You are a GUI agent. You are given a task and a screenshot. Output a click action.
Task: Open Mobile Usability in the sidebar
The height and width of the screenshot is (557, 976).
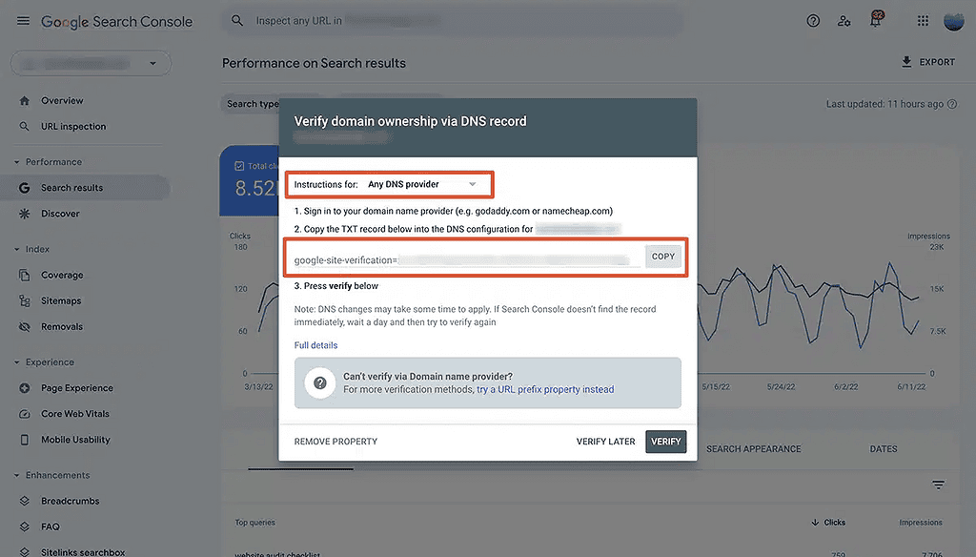tap(75, 440)
